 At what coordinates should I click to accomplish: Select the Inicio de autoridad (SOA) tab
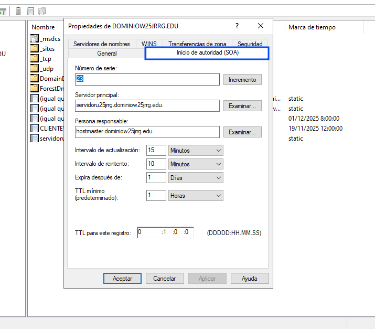pos(207,53)
